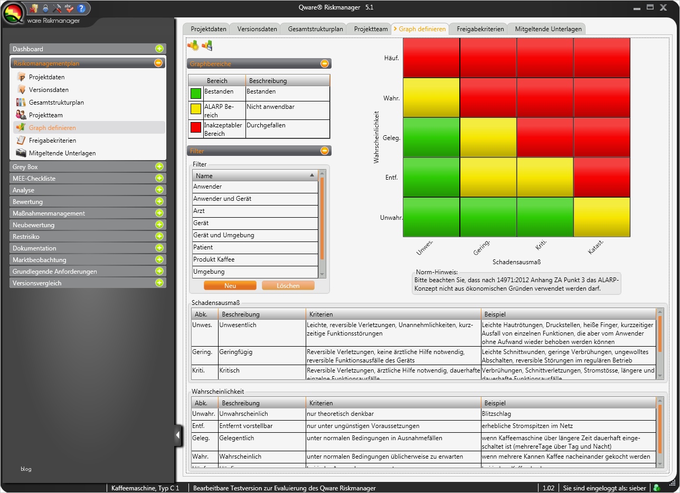Expand the Grey Box section
680x493 pixels.
tap(159, 166)
